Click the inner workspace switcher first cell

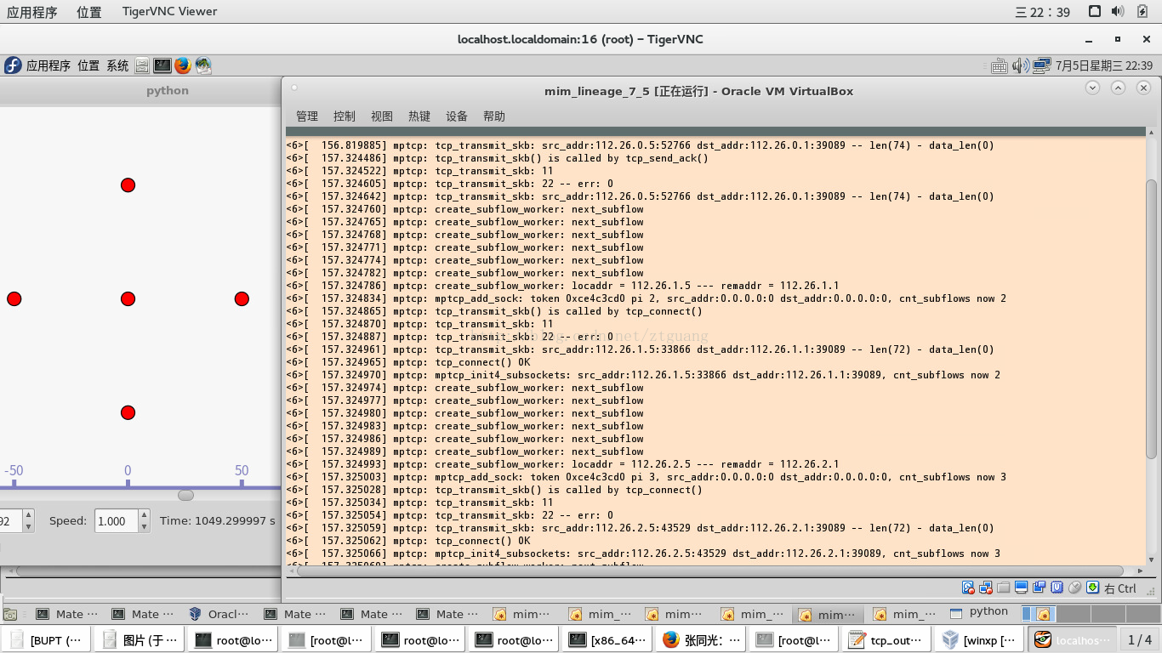[x=1038, y=614]
